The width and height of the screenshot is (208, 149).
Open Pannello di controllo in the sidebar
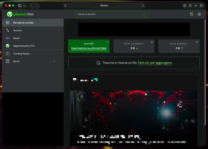[x=33, y=23]
